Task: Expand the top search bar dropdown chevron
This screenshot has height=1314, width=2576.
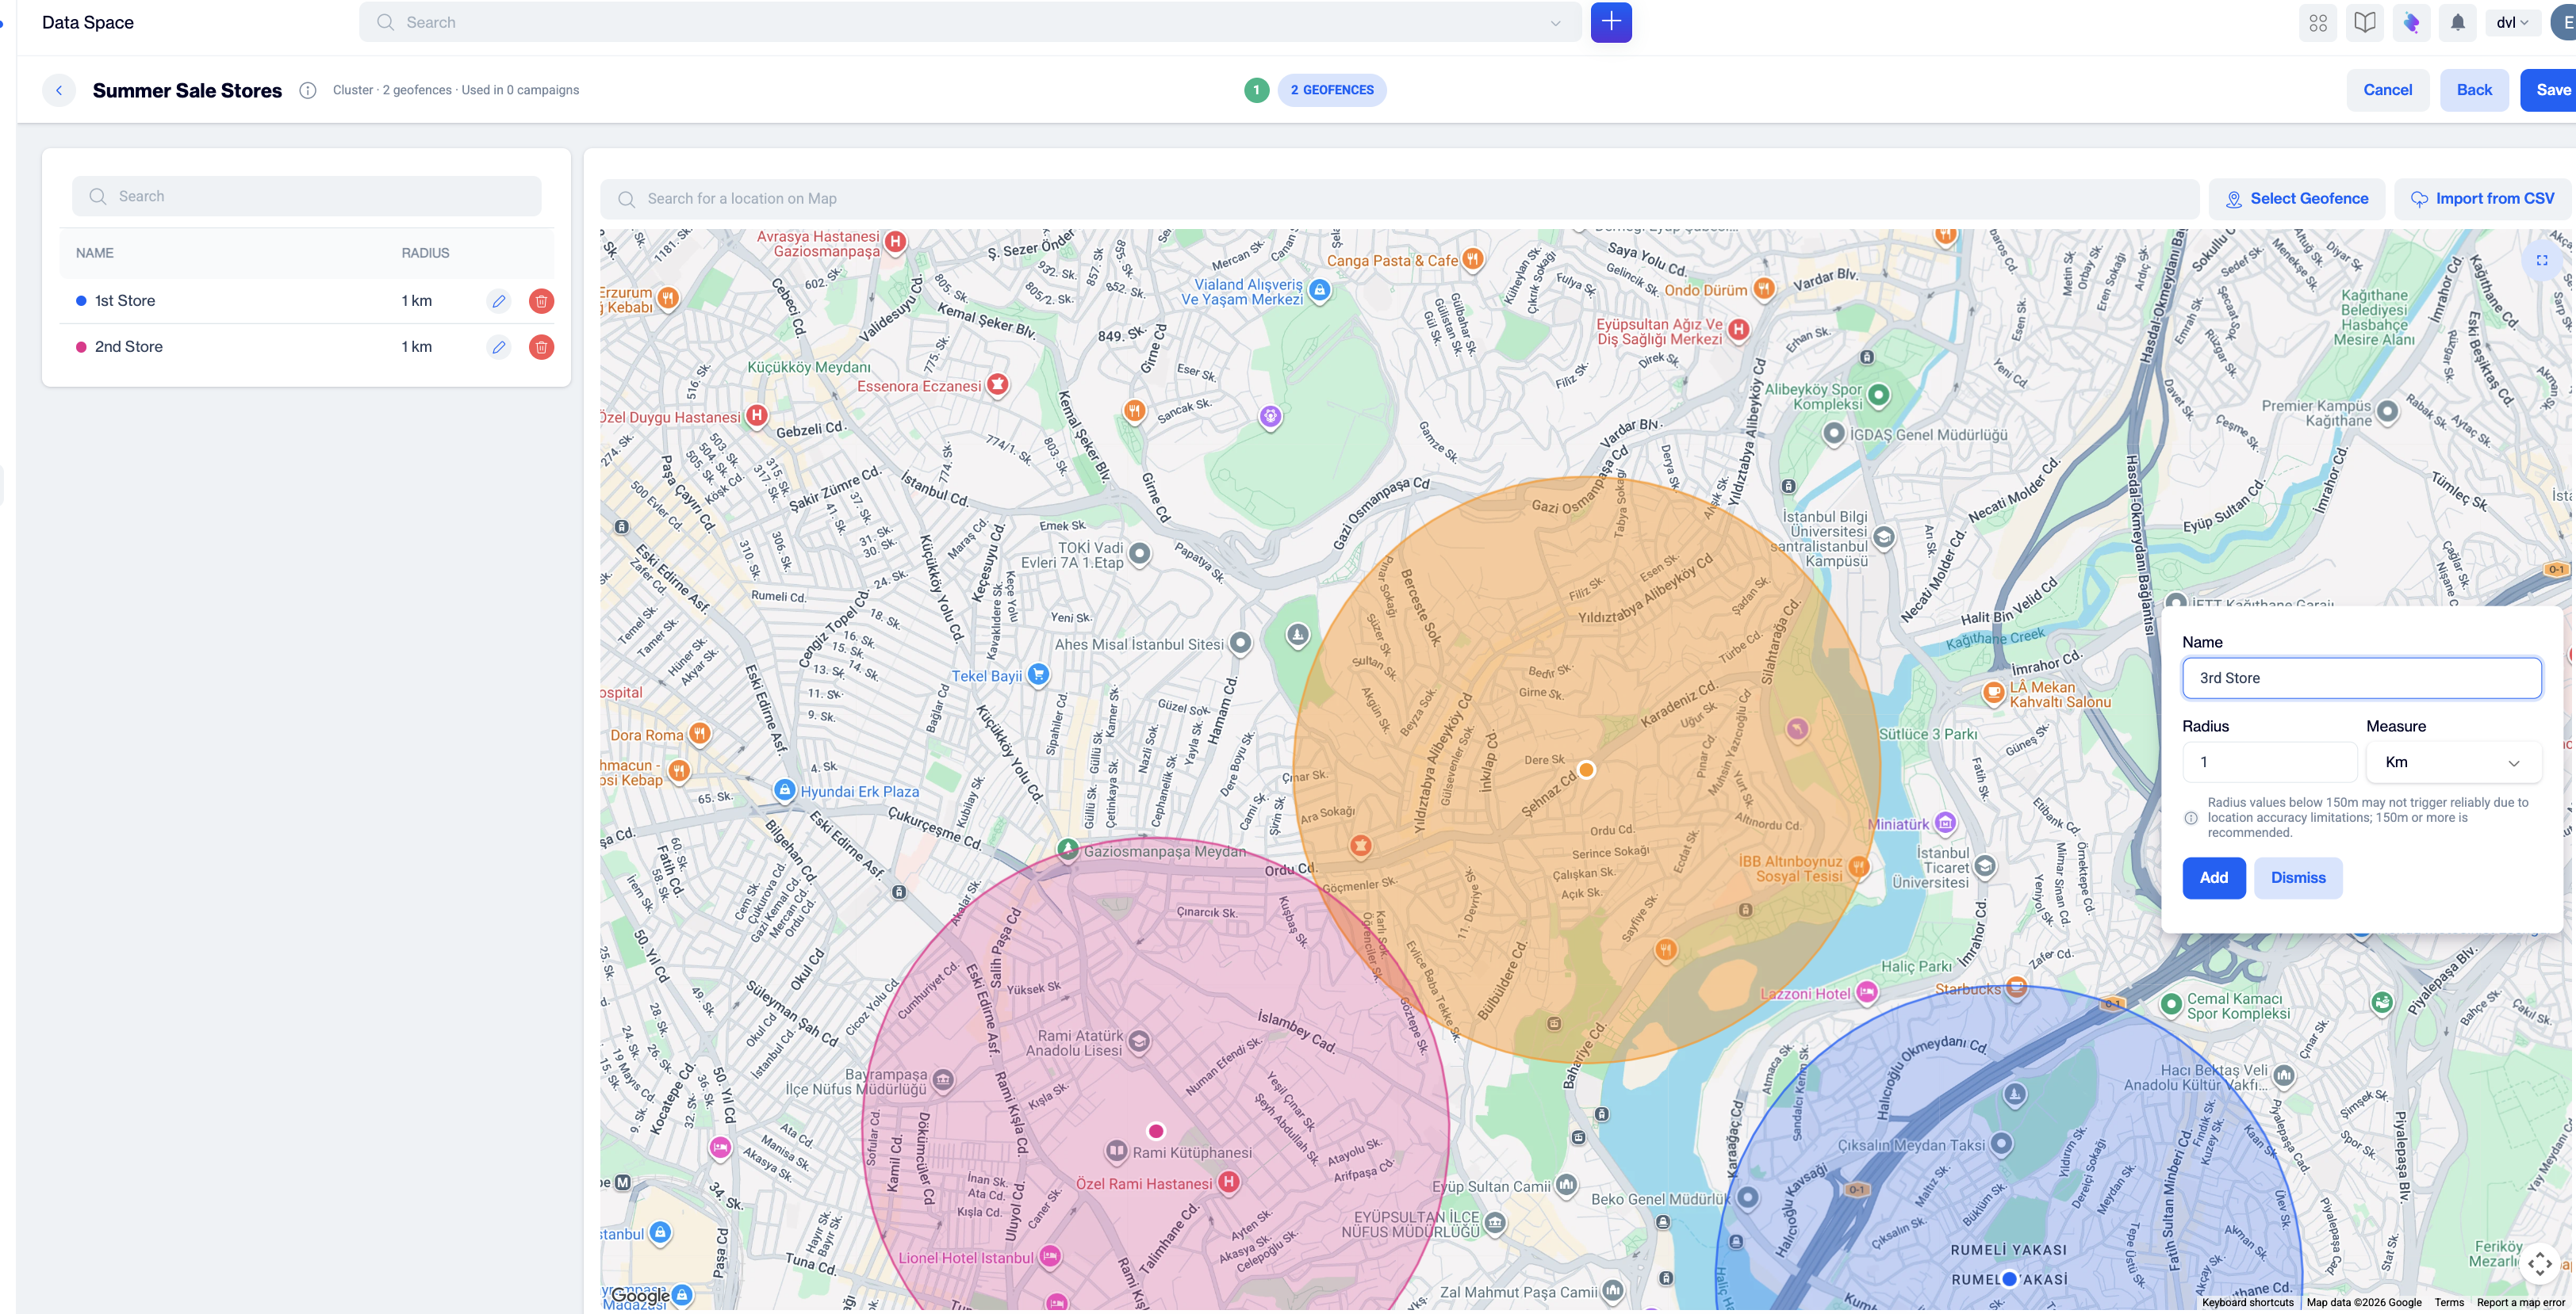Action: point(1555,23)
